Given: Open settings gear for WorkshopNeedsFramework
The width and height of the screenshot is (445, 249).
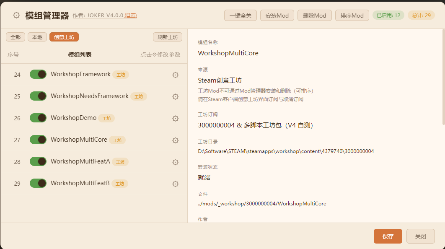Looking at the screenshot, I should click(176, 97).
